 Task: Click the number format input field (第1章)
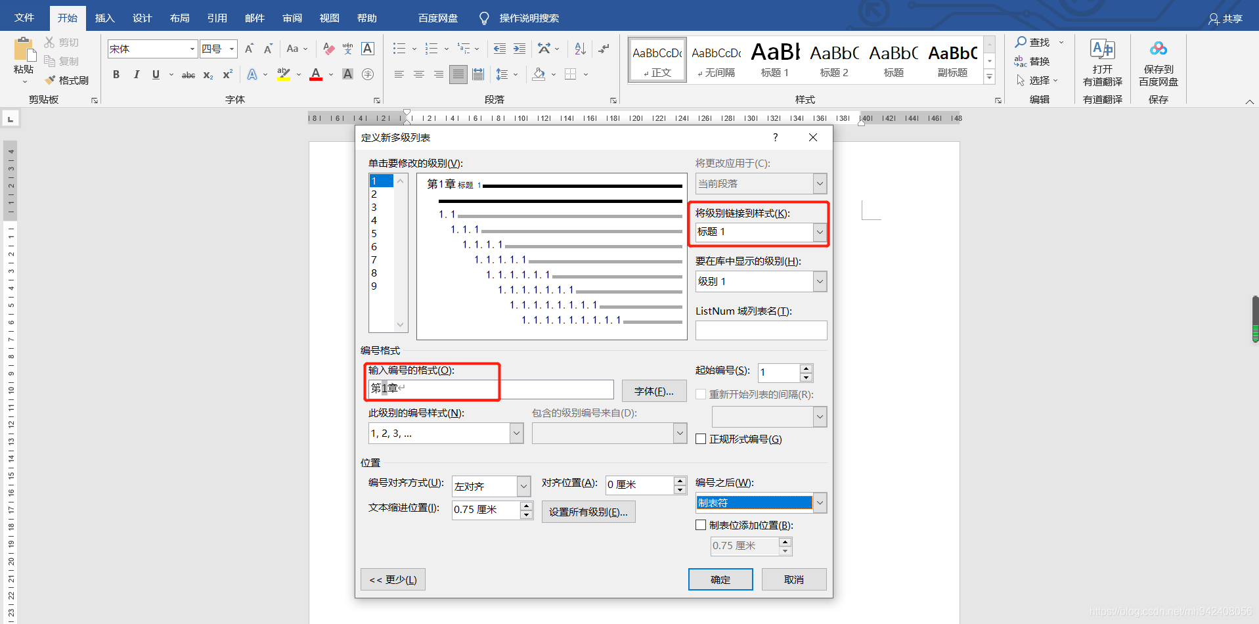click(490, 389)
